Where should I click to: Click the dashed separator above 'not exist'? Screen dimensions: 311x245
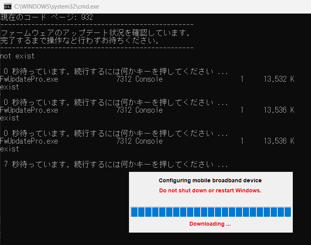click(97, 48)
